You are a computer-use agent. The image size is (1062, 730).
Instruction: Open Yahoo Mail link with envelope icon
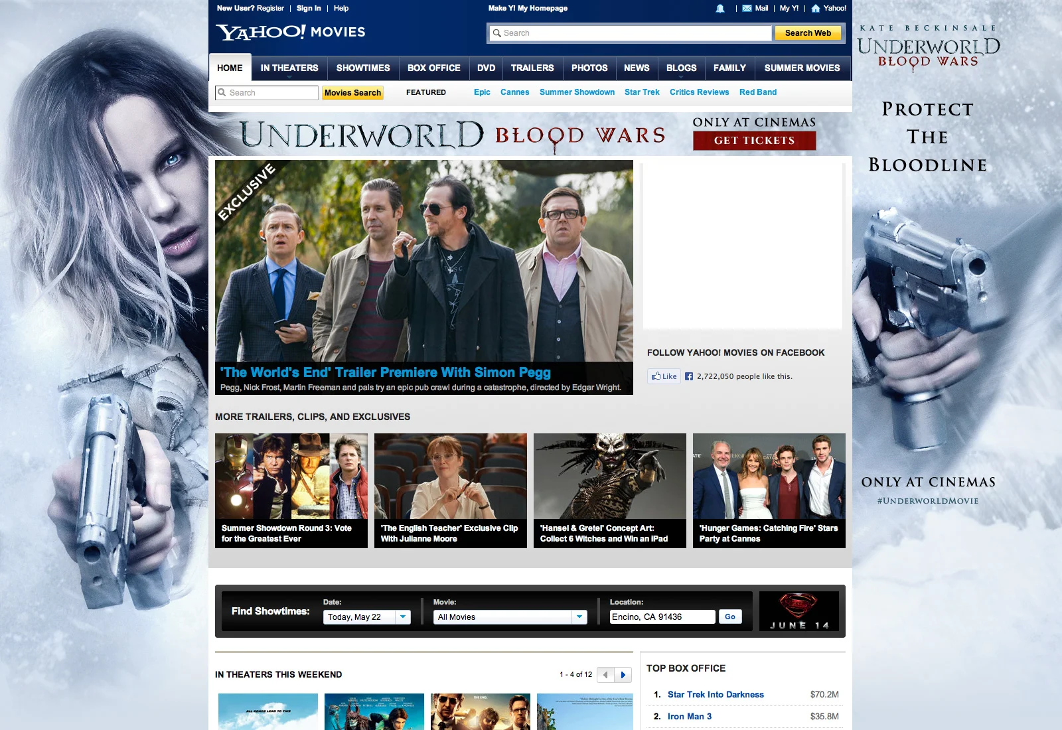pos(755,9)
